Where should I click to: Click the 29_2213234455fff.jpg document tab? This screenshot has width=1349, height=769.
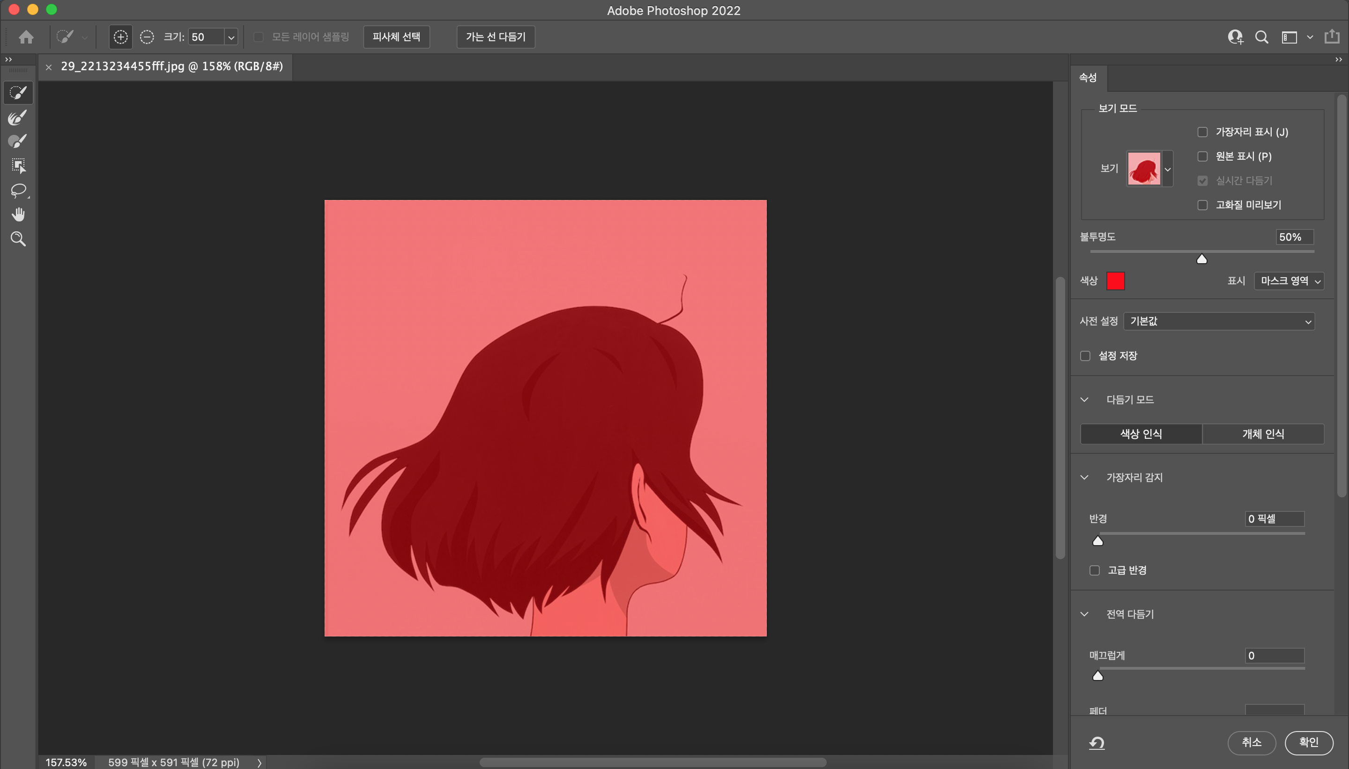click(171, 67)
